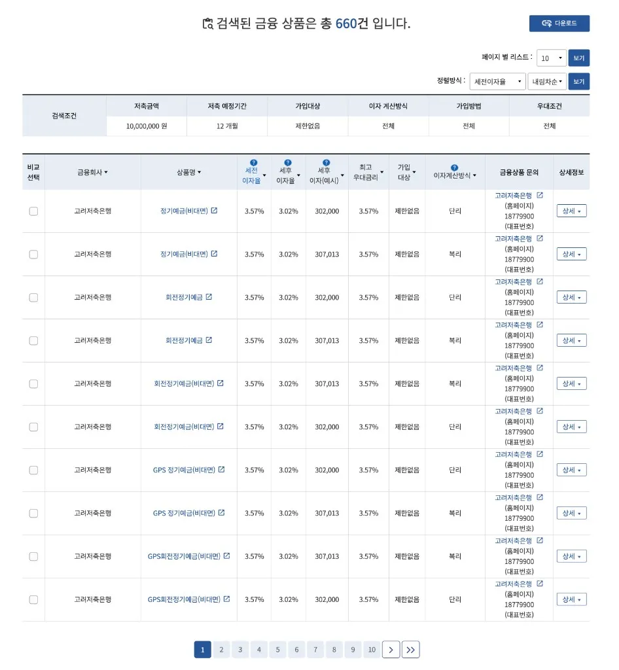The height and width of the screenshot is (670, 619).
Task: Open 고려저축은행 homepage link in 회전정기예금 복리 row
Action: point(513,325)
